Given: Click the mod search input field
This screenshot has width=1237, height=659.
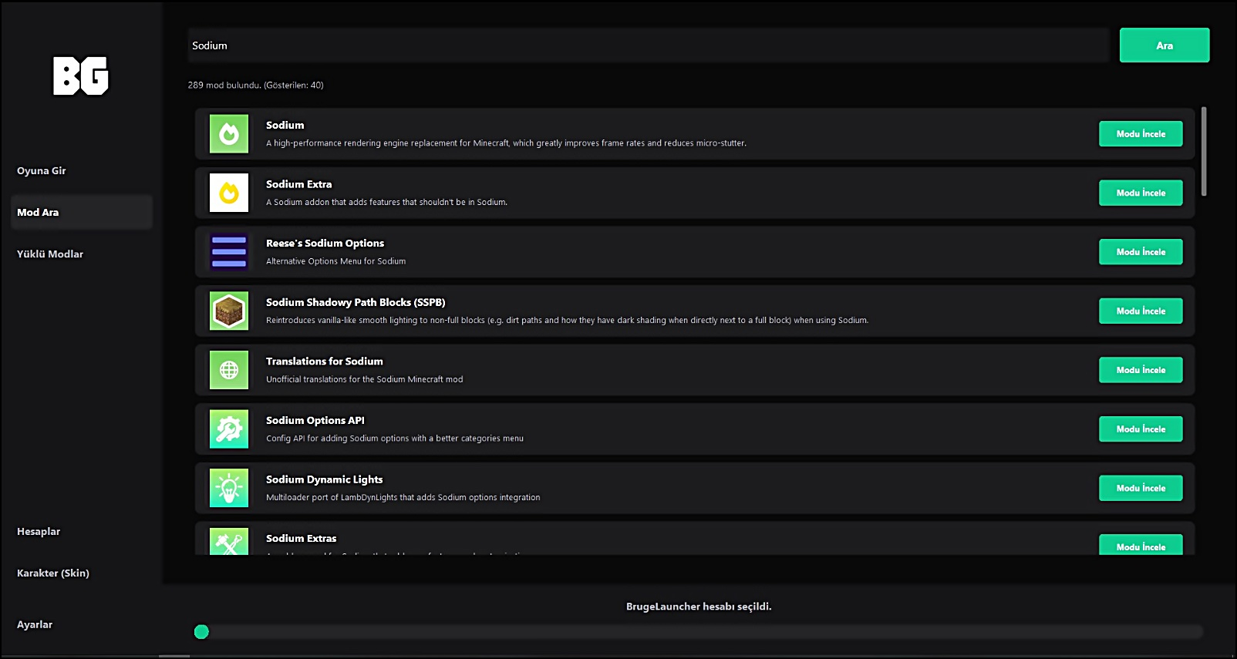Looking at the screenshot, I should click(x=648, y=45).
